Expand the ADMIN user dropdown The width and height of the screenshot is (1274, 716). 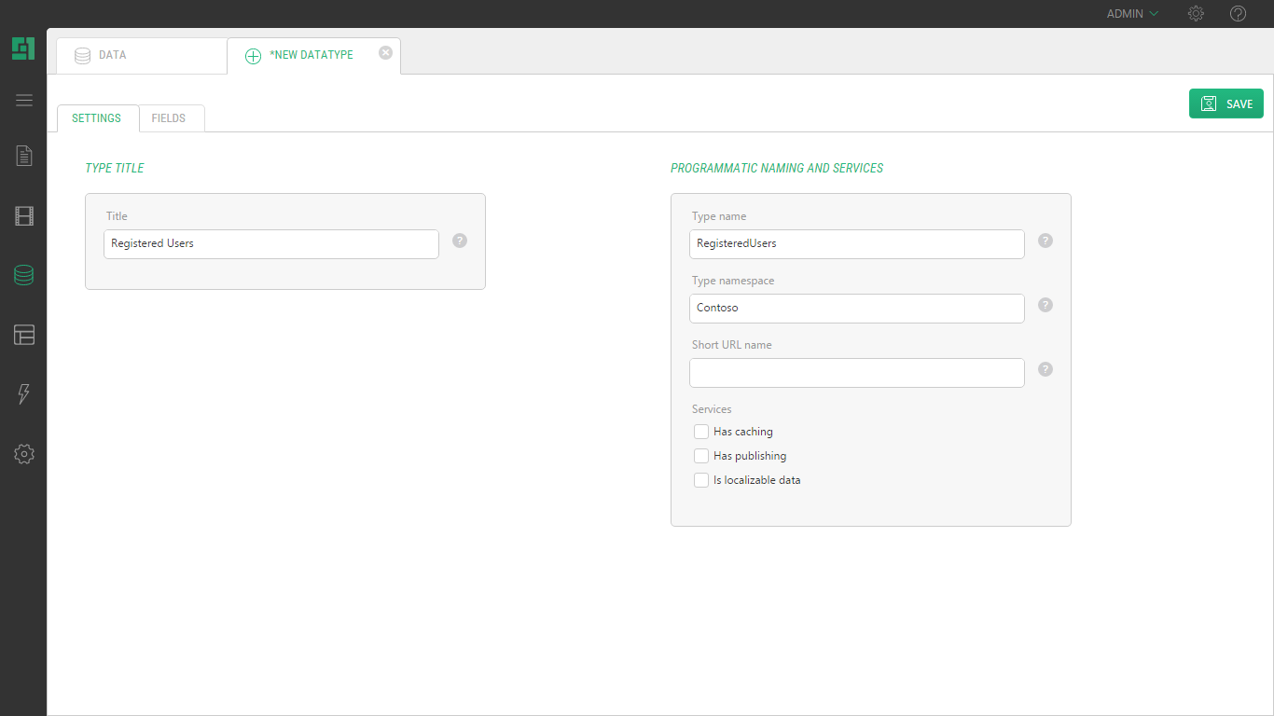(1132, 14)
